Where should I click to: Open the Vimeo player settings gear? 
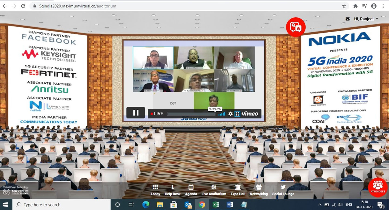coord(230,114)
